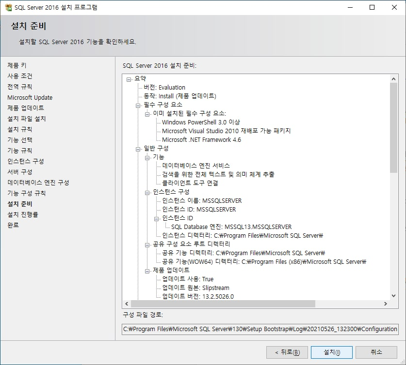The width and height of the screenshot is (406, 365).
Task: Collapse the 요약 root tree node
Action: (x=129, y=79)
